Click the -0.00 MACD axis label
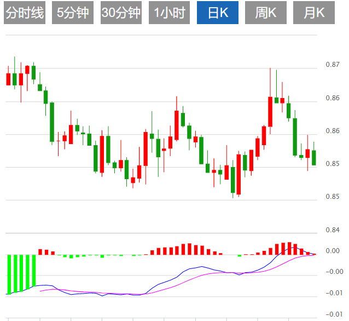 coord(334,272)
